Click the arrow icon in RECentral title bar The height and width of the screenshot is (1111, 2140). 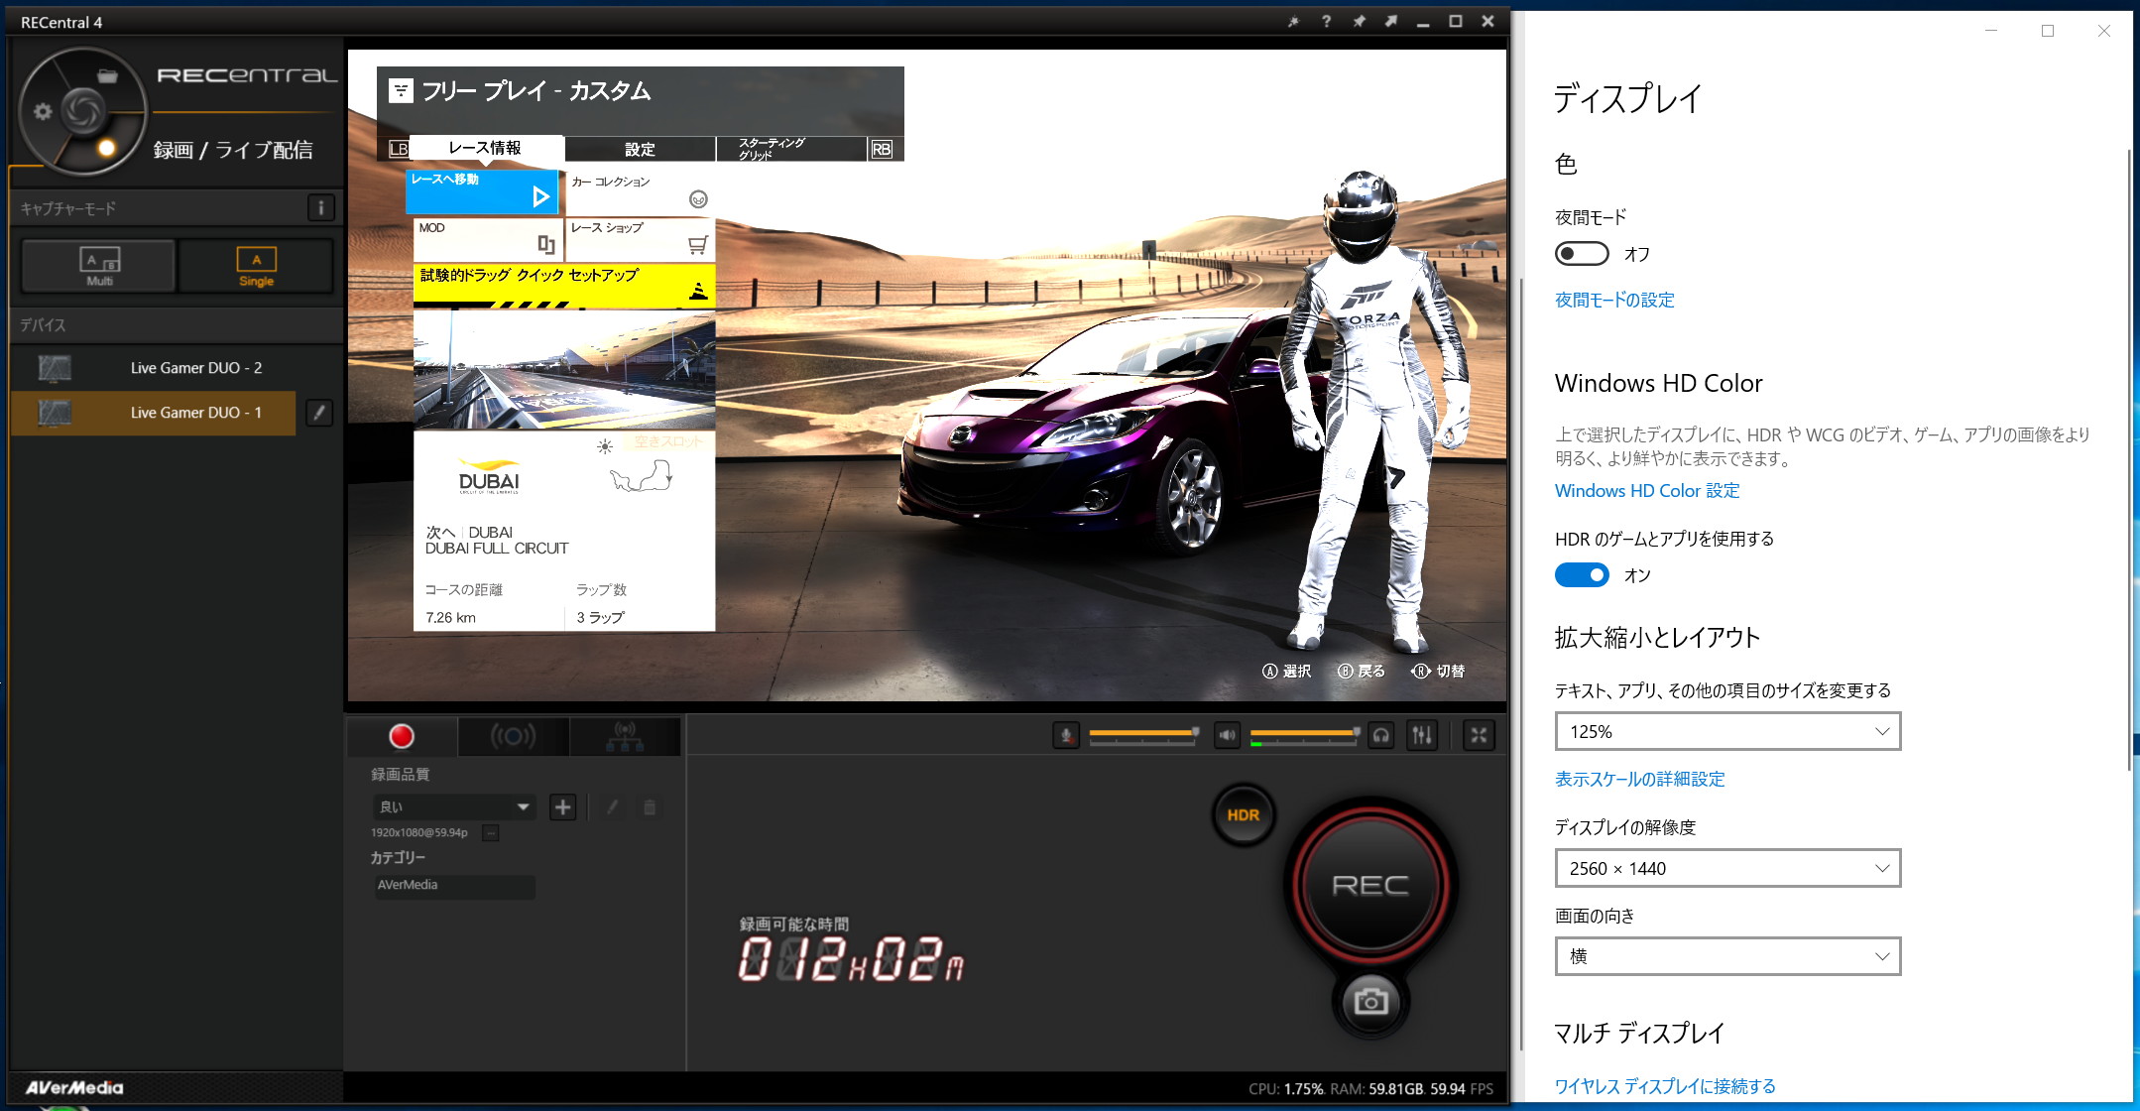pos(1390,21)
